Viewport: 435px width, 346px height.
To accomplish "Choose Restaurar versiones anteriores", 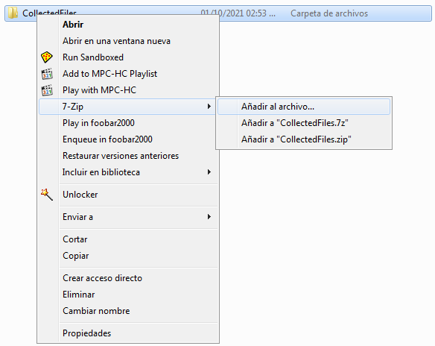I will pos(121,156).
